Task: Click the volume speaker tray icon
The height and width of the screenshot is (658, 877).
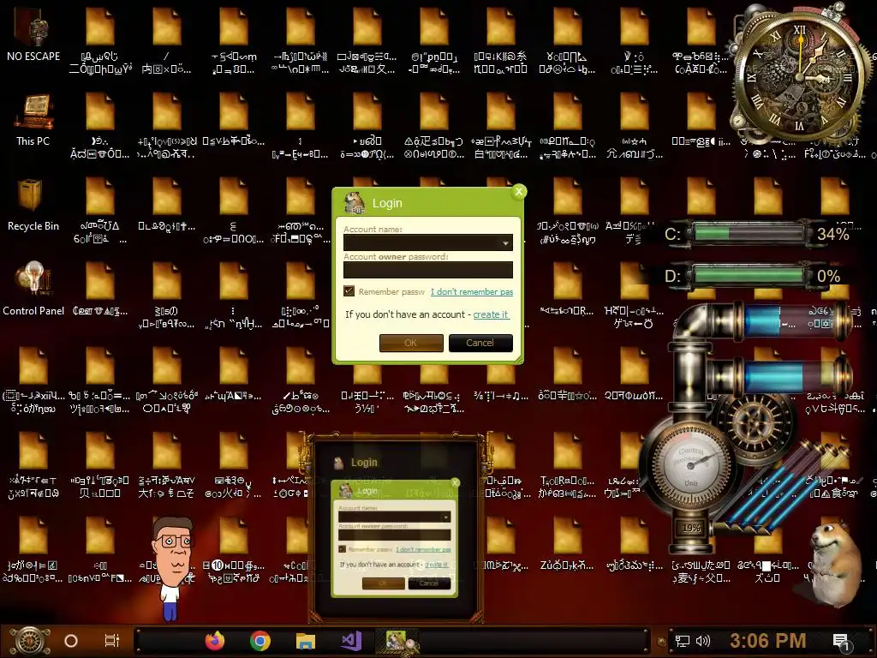Action: tap(703, 641)
